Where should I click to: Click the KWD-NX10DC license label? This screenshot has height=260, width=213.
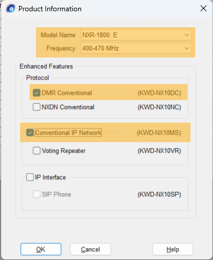pos(159,93)
